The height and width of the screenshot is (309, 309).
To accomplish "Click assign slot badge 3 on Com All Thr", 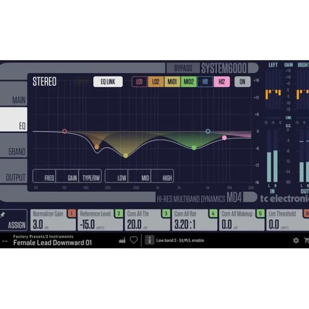I will click(166, 213).
